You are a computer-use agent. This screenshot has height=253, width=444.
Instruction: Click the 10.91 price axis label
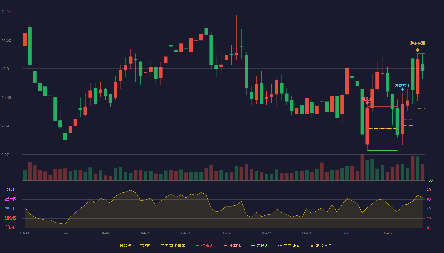[x=6, y=69]
